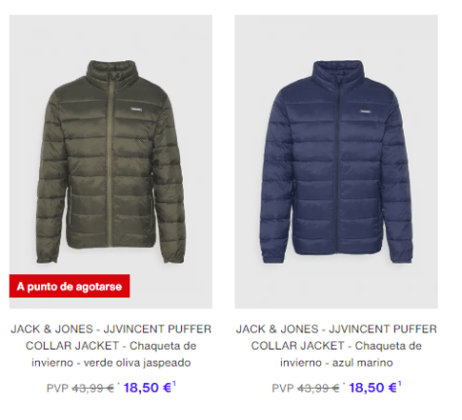Click the olive jacket's crossed-out 43,99 € price
Image resolution: width=462 pixels, height=420 pixels.
coord(93,388)
